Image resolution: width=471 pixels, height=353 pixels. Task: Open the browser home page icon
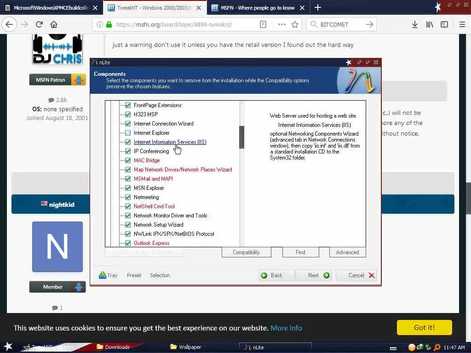pos(54,24)
